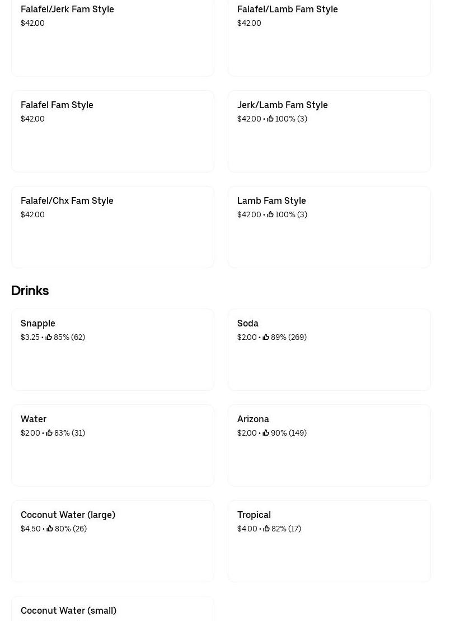Click thumbs-up icon on Lamb Fam Style
The image size is (450, 621).
point(270,214)
